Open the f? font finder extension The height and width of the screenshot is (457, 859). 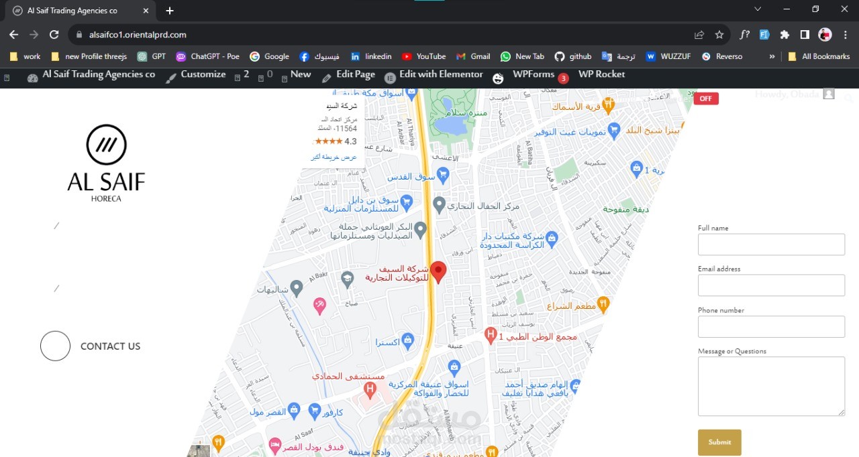[x=744, y=35]
